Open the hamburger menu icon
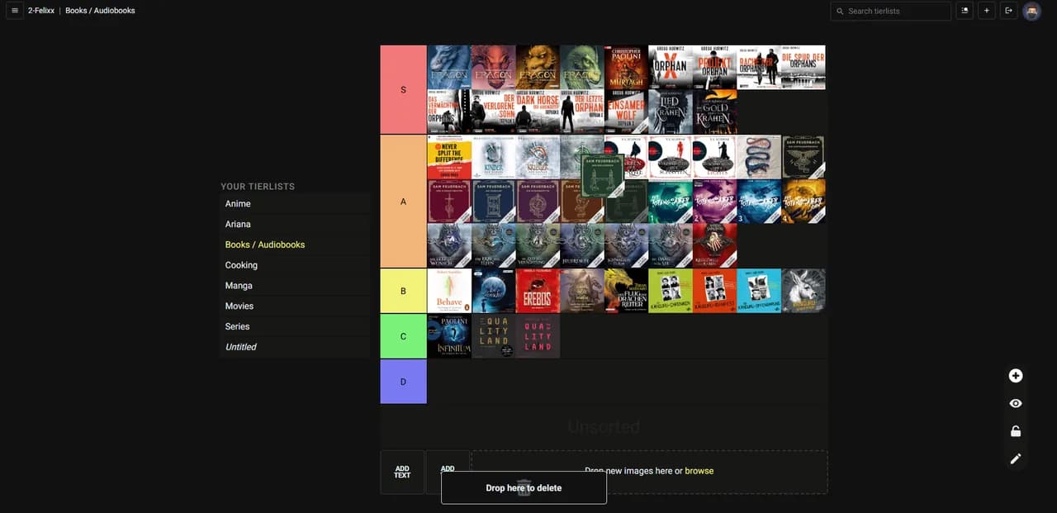The height and width of the screenshot is (513, 1057). pyautogui.click(x=15, y=11)
